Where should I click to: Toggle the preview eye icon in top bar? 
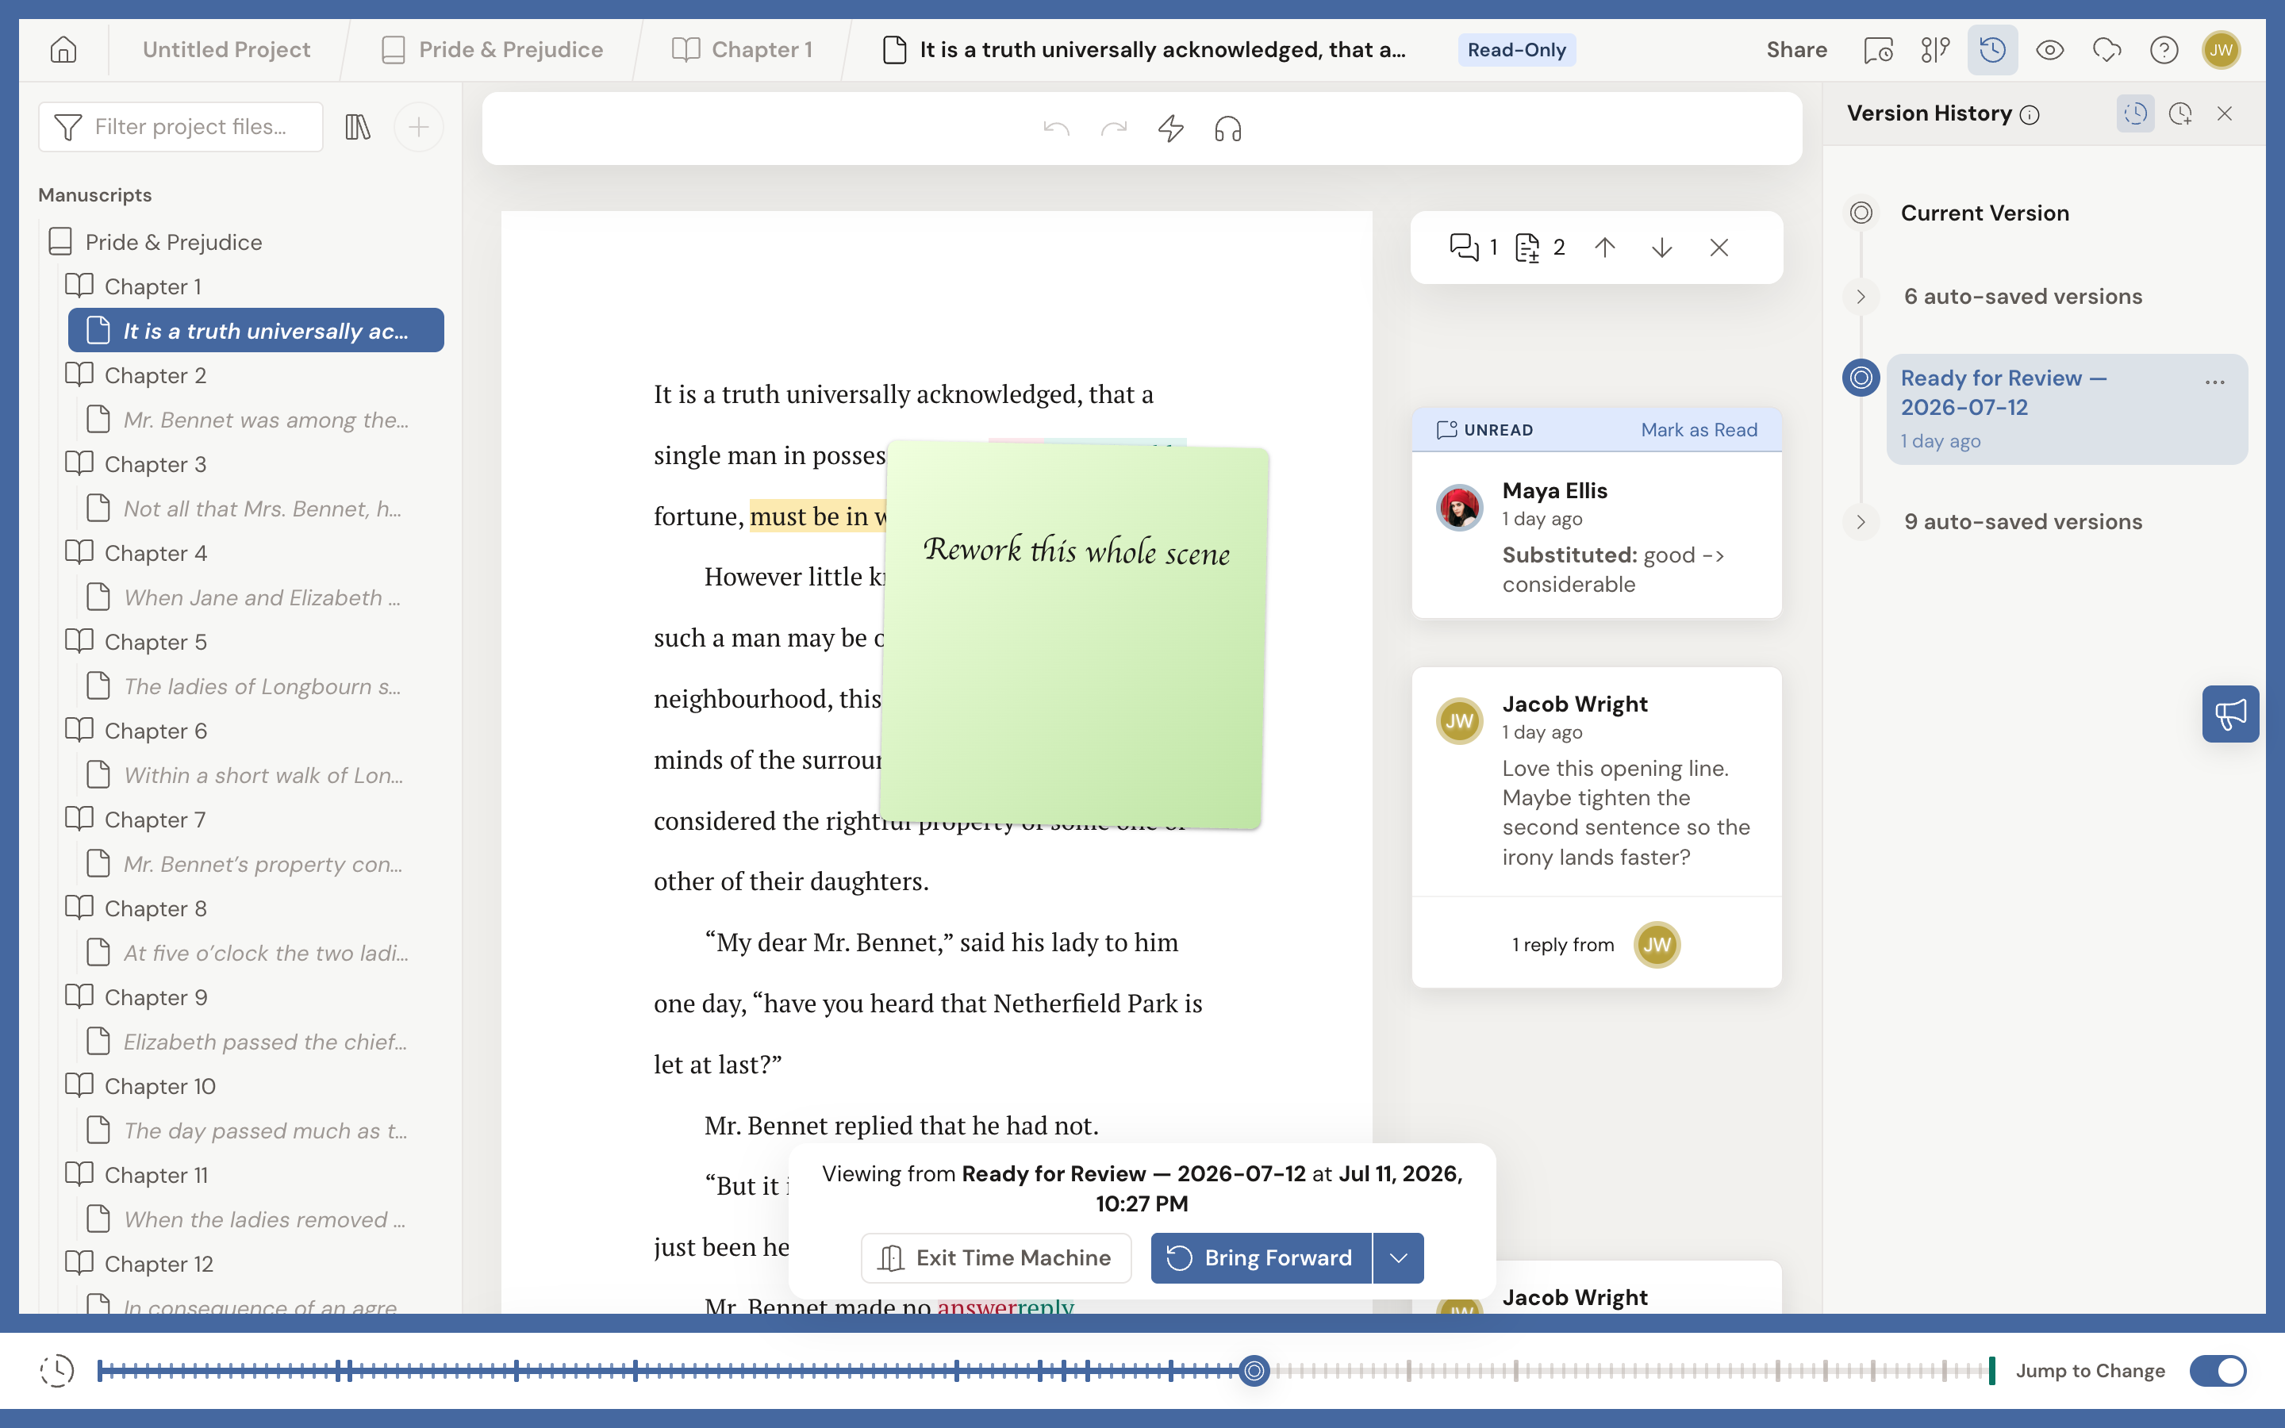[x=2050, y=49]
